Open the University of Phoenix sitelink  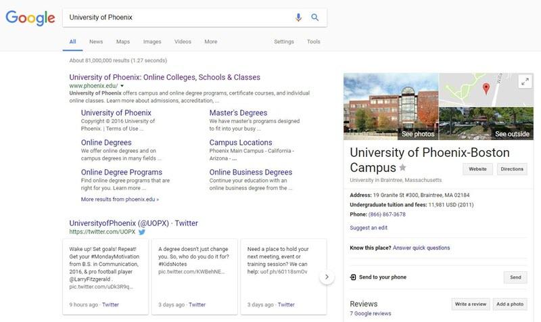116,113
